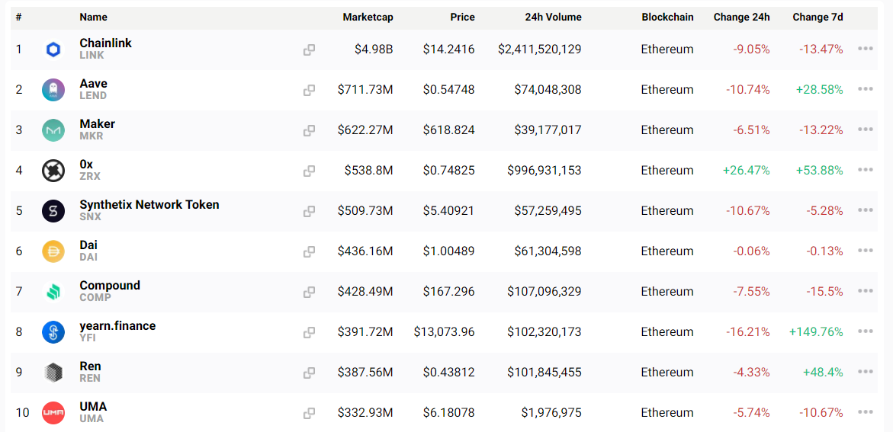Open the Synthetix Network Token link

pyautogui.click(x=149, y=205)
